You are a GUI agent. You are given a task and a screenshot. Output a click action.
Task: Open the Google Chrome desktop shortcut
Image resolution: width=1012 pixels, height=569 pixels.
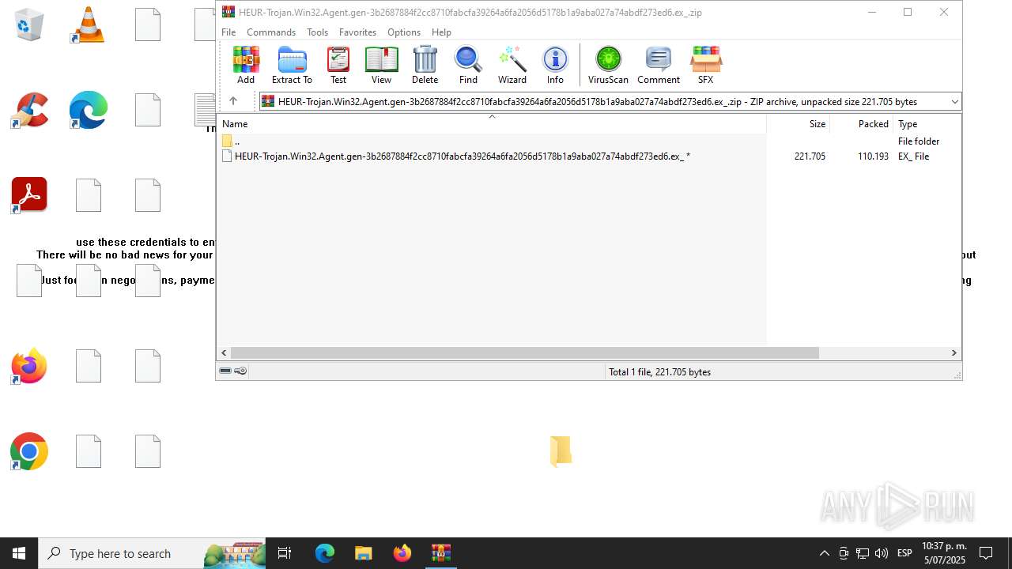point(29,451)
